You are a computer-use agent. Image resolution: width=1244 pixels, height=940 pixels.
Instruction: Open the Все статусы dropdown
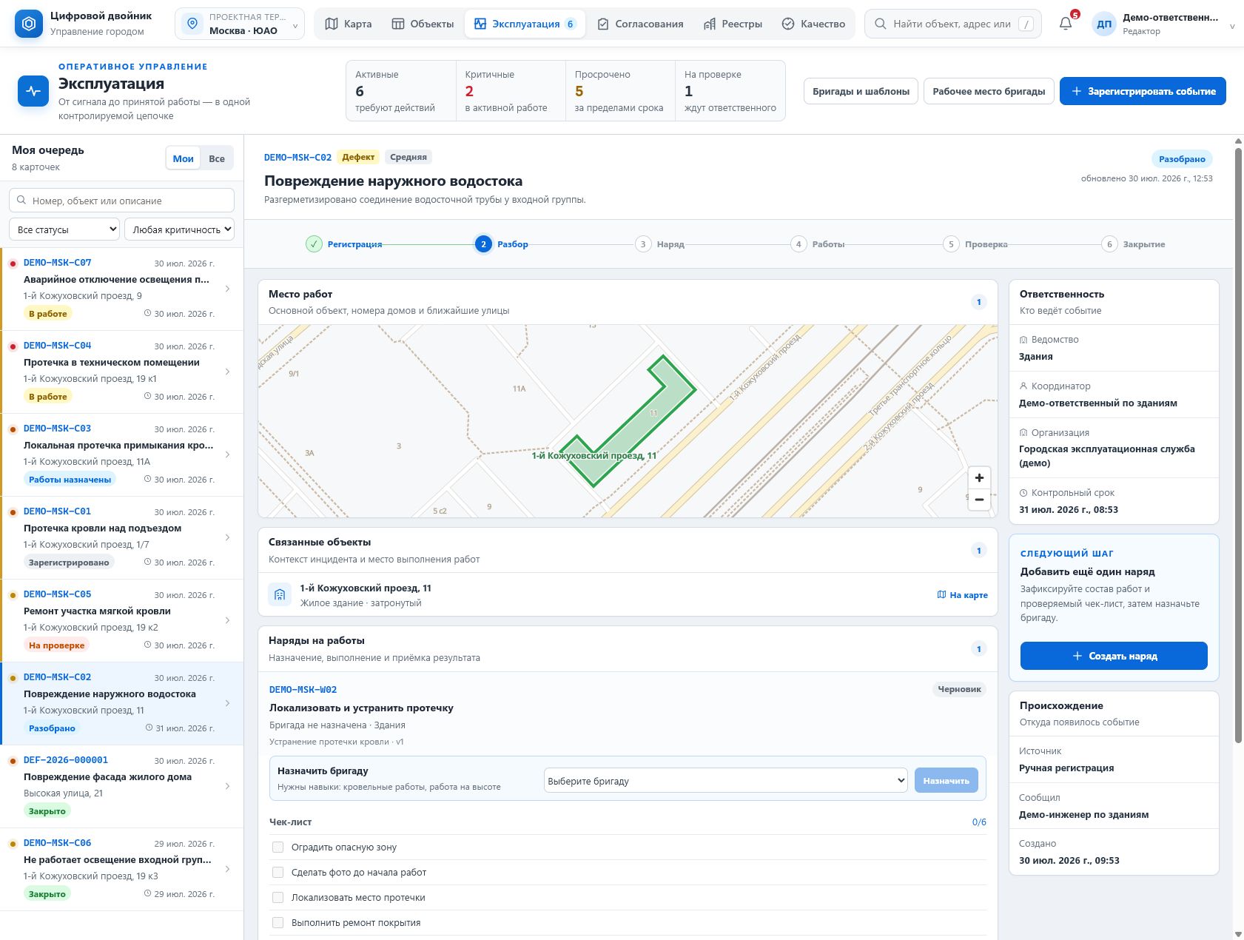64,229
